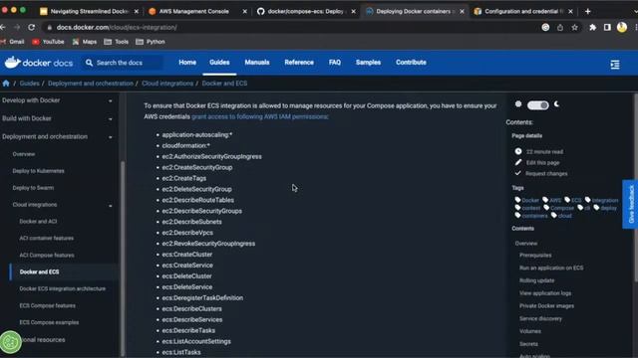638x358 pixels.
Task: Open ECS Compose features sidebar item
Action: click(47, 305)
